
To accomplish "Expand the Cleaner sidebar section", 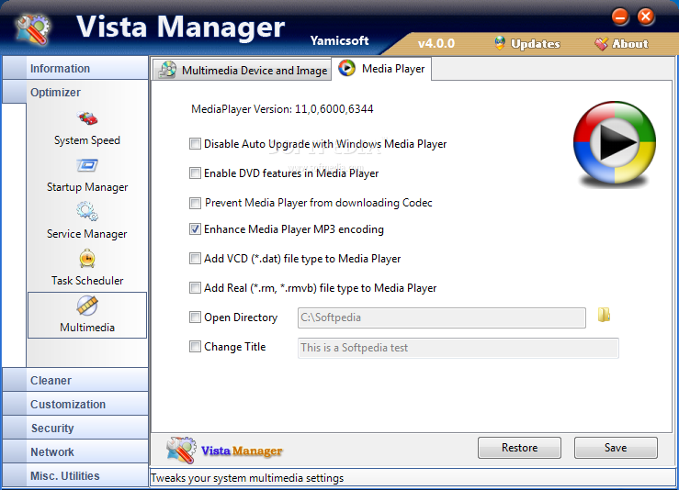I will click(75, 380).
